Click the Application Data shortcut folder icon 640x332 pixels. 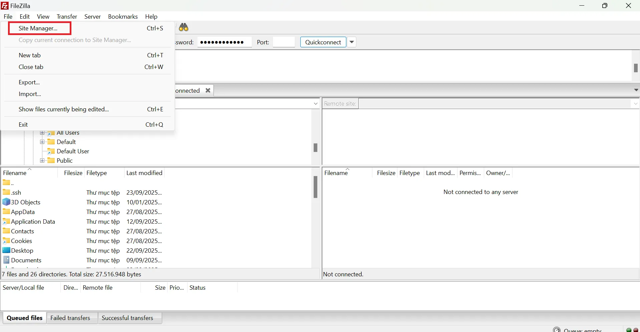click(x=6, y=221)
